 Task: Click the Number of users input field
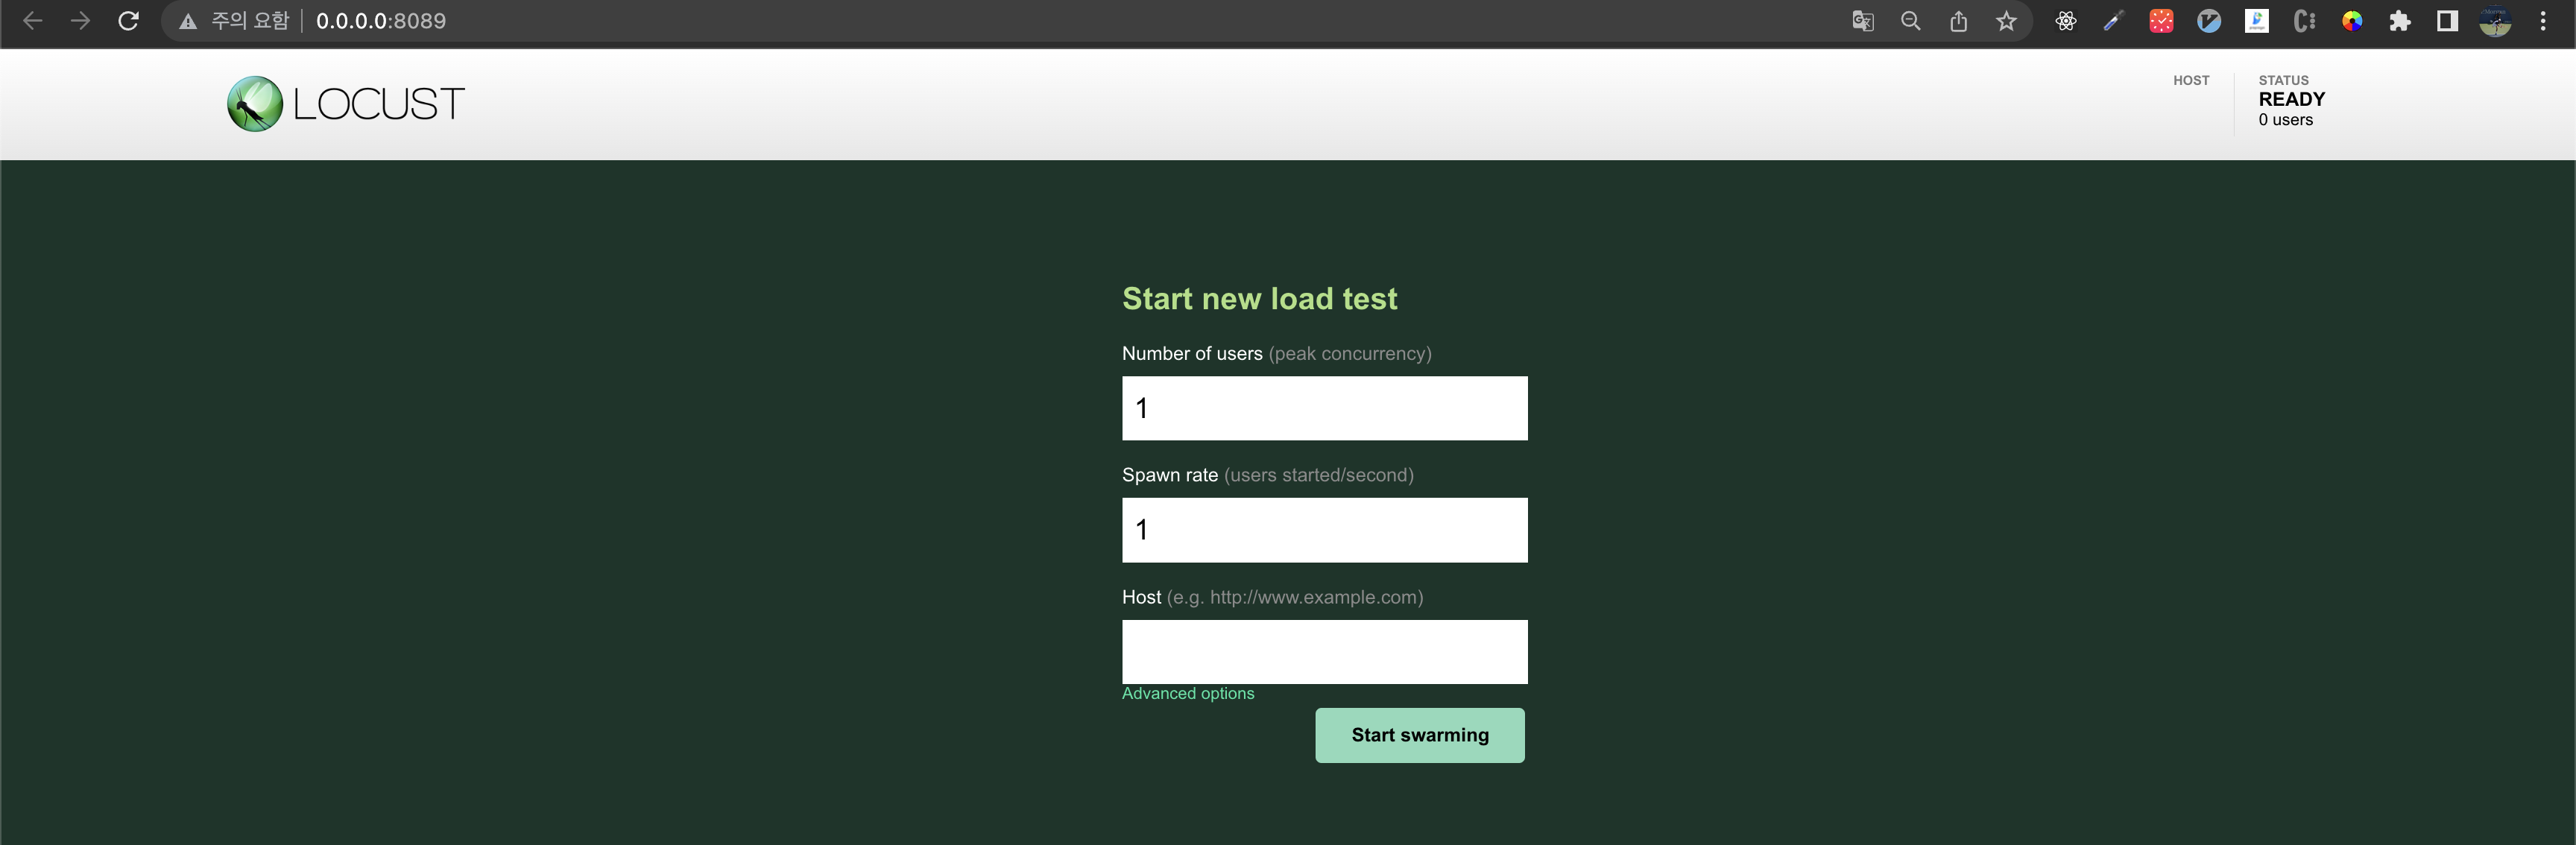1324,408
